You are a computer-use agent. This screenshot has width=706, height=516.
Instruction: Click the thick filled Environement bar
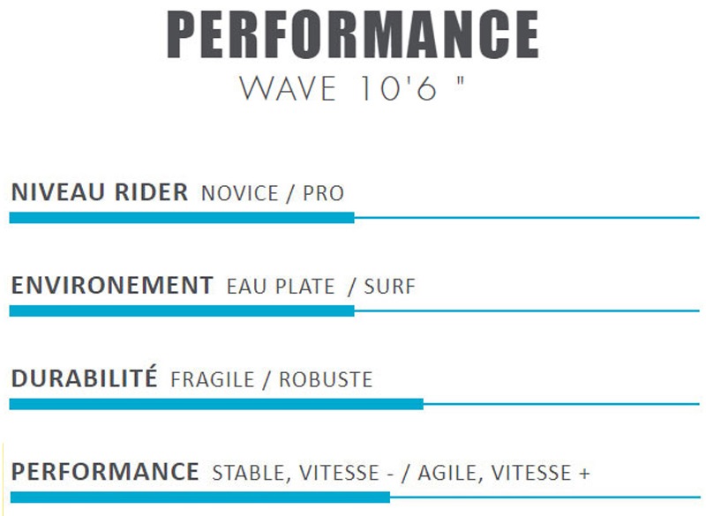181,310
